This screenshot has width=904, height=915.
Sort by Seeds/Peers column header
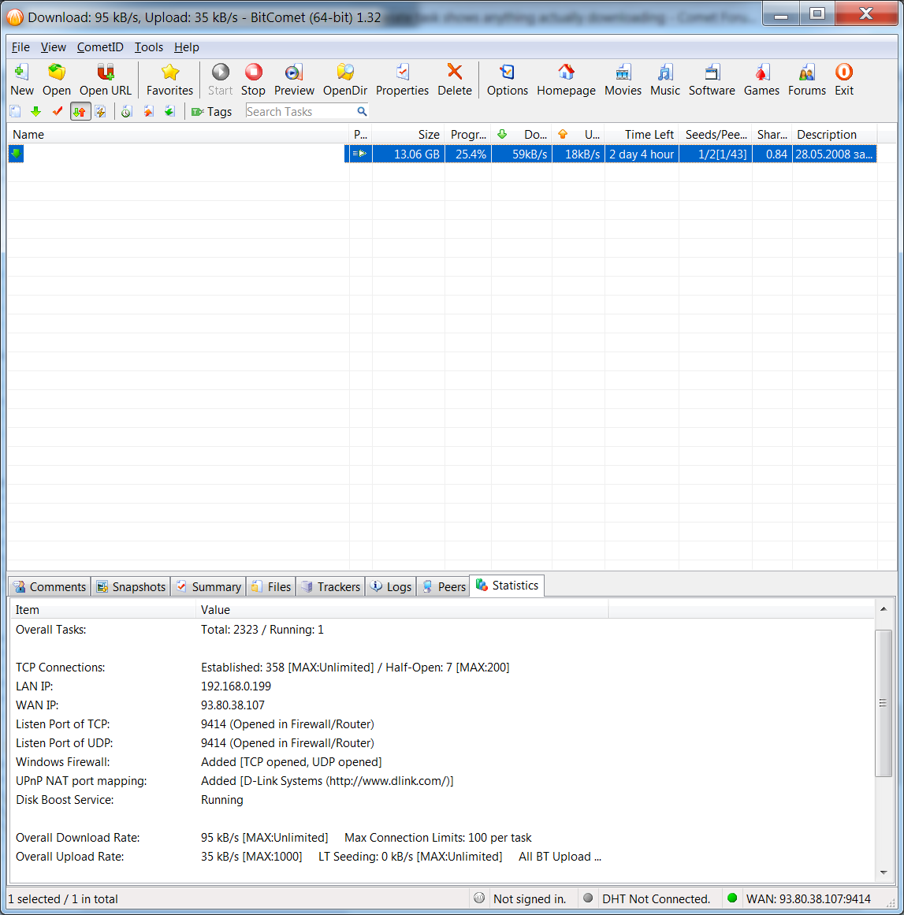[716, 135]
